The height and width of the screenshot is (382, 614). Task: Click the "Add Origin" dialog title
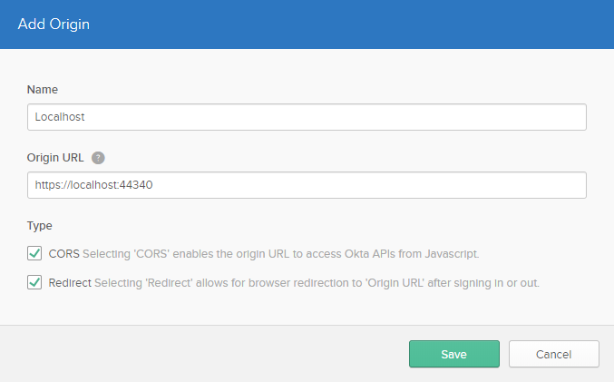(54, 24)
